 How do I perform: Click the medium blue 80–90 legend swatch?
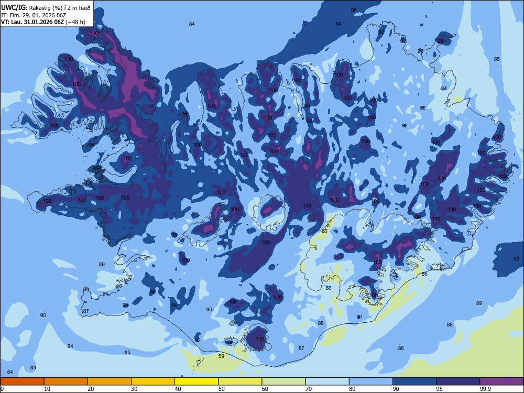[371, 381]
